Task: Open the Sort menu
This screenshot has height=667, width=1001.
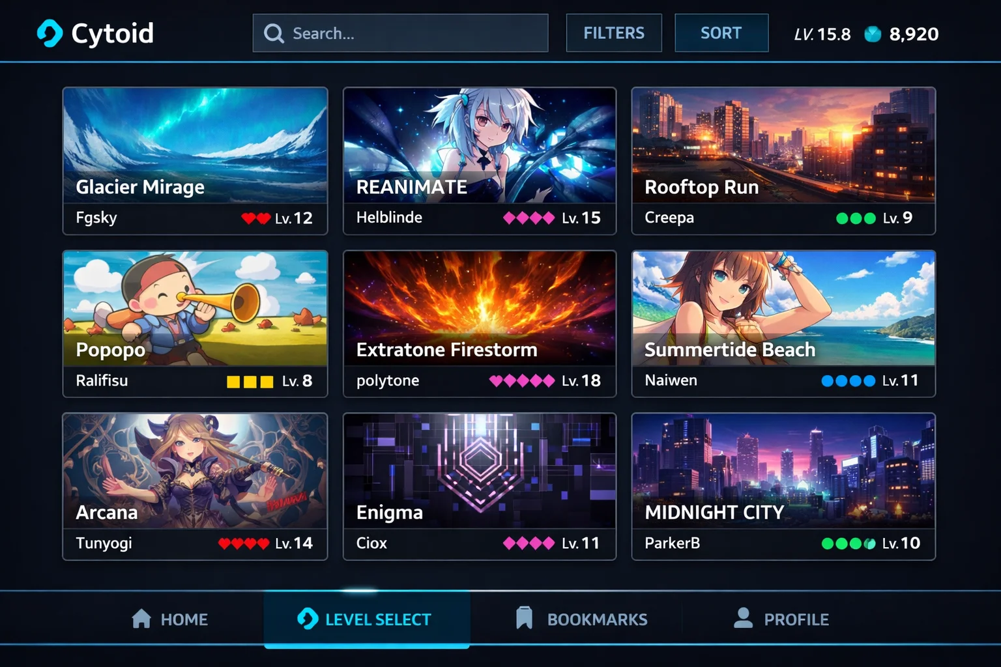Action: 721,33
